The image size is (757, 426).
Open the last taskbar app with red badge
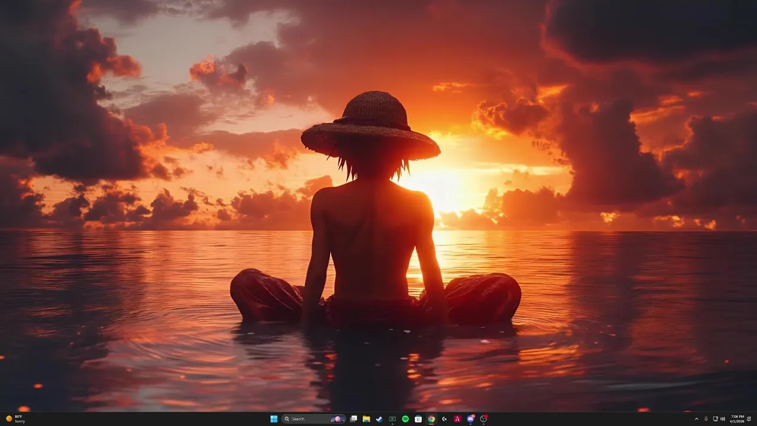point(484,419)
